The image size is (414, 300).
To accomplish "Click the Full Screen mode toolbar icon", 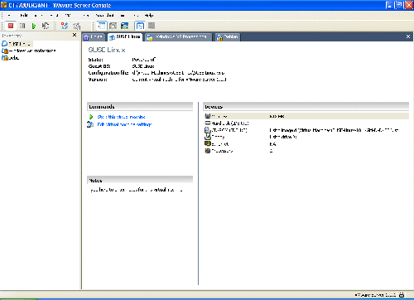I will [124, 26].
